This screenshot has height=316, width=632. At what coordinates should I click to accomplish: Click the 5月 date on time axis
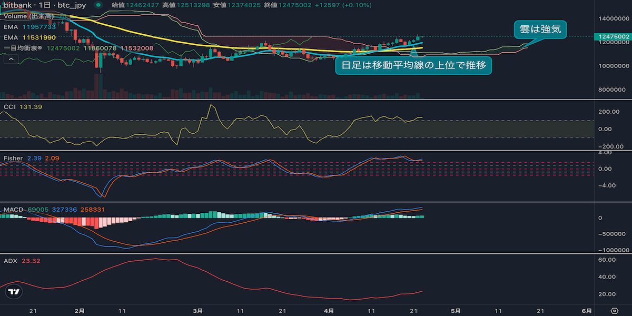click(456, 311)
